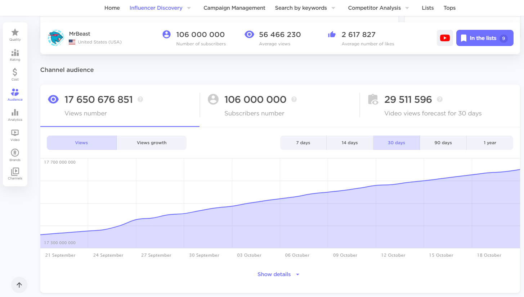This screenshot has height=297, width=524.
Task: Select the 1 year range
Action: 490,143
